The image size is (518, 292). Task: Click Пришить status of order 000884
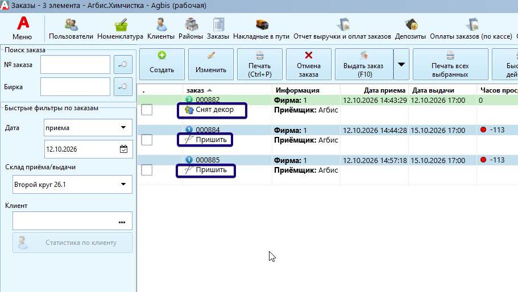click(211, 140)
